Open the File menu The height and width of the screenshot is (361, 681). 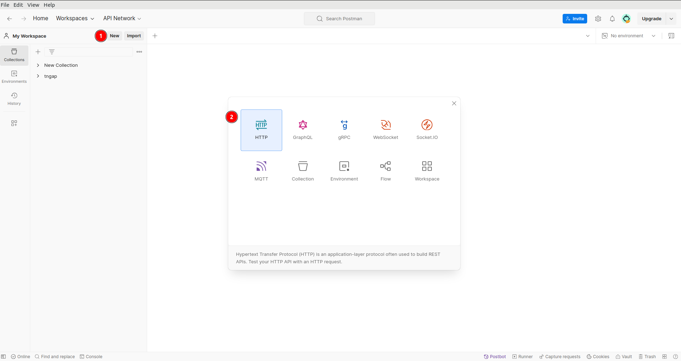[5, 5]
